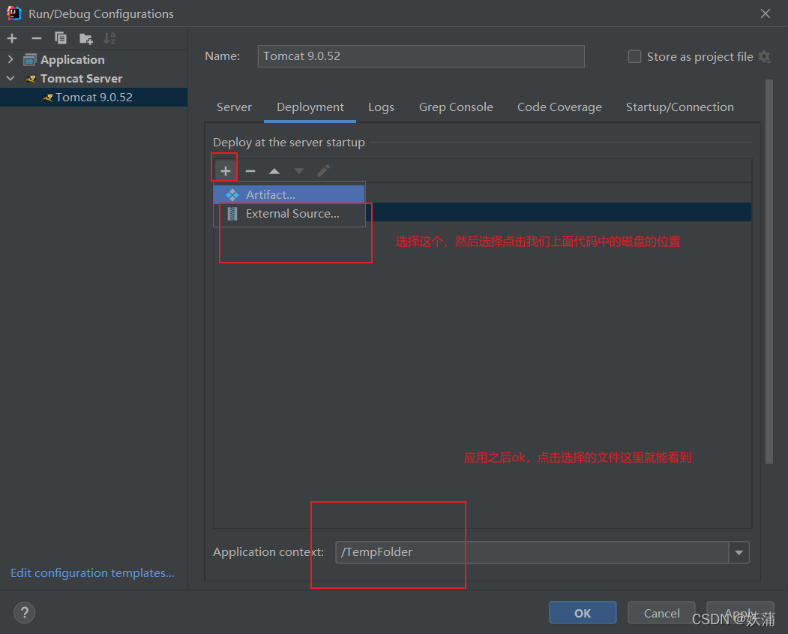Copy the selected configuration
The width and height of the screenshot is (788, 634).
click(61, 38)
